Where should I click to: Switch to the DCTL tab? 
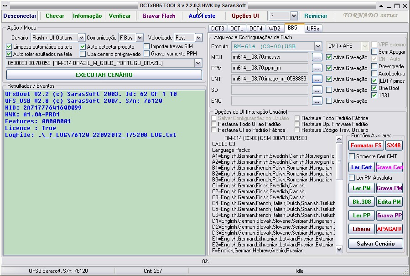coord(237,28)
